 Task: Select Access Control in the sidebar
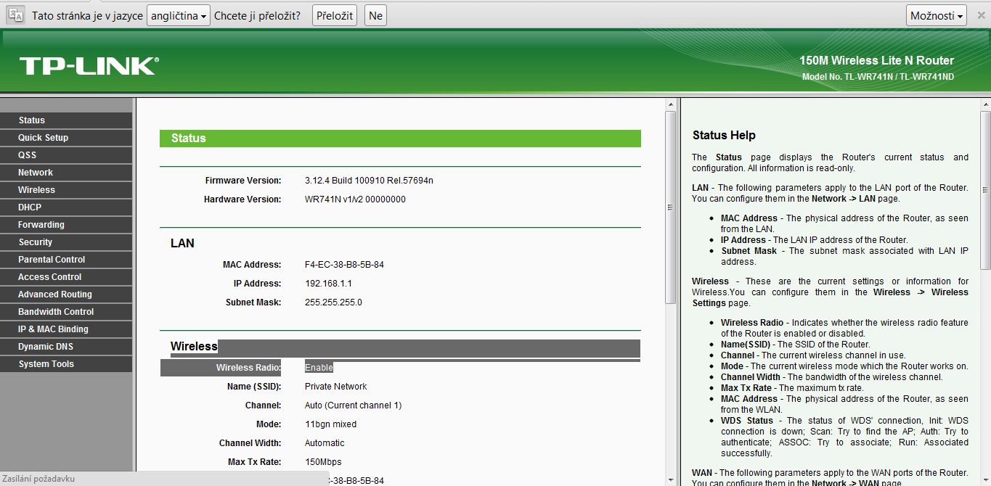[66, 277]
